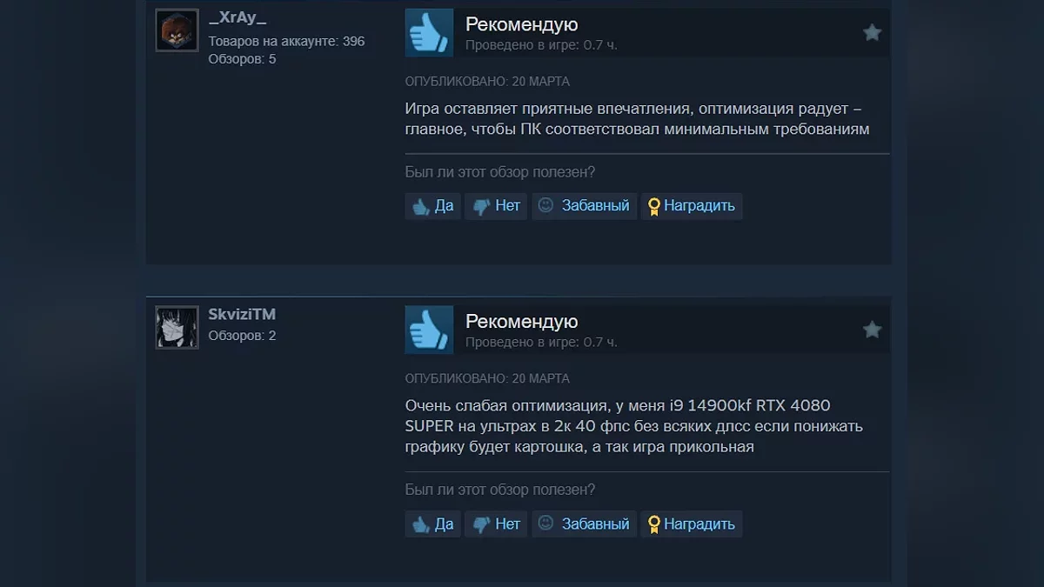The image size is (1044, 587).
Task: Open 'Обзоров: 5' link under _XrAy_
Action: tap(242, 59)
